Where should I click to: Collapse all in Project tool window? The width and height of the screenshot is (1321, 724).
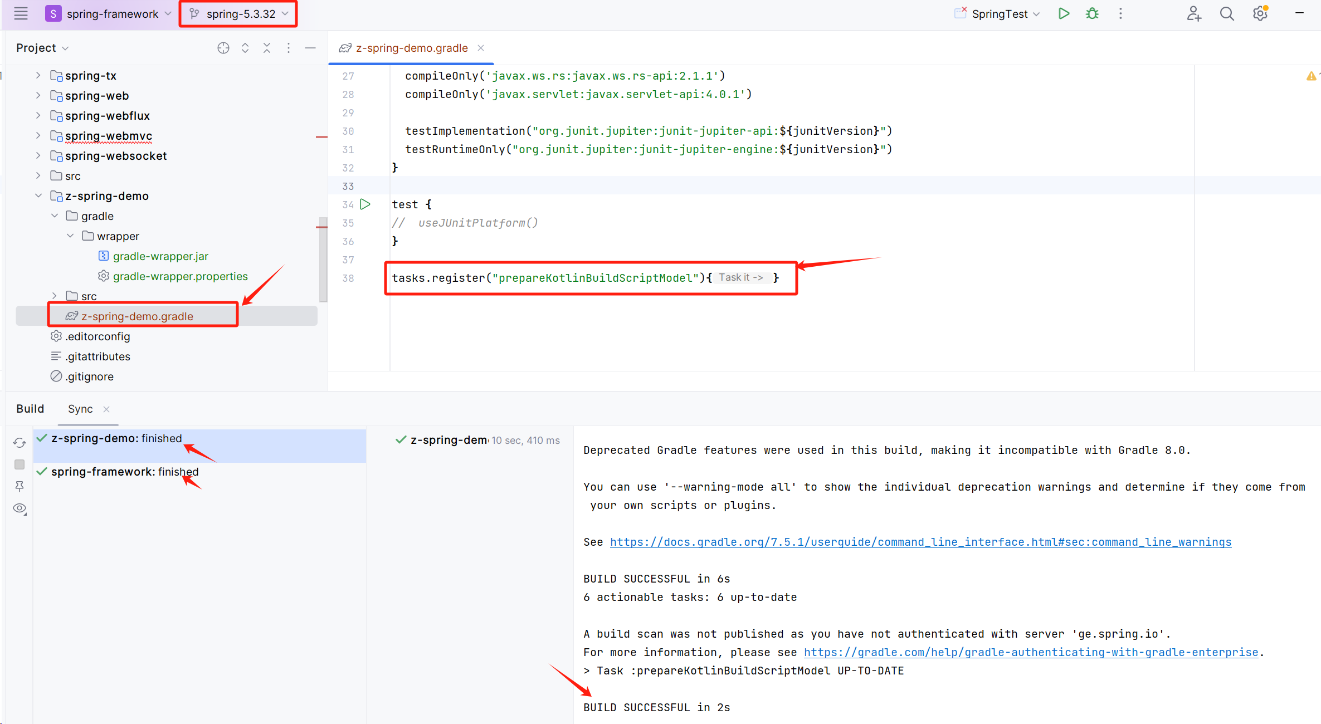[267, 48]
